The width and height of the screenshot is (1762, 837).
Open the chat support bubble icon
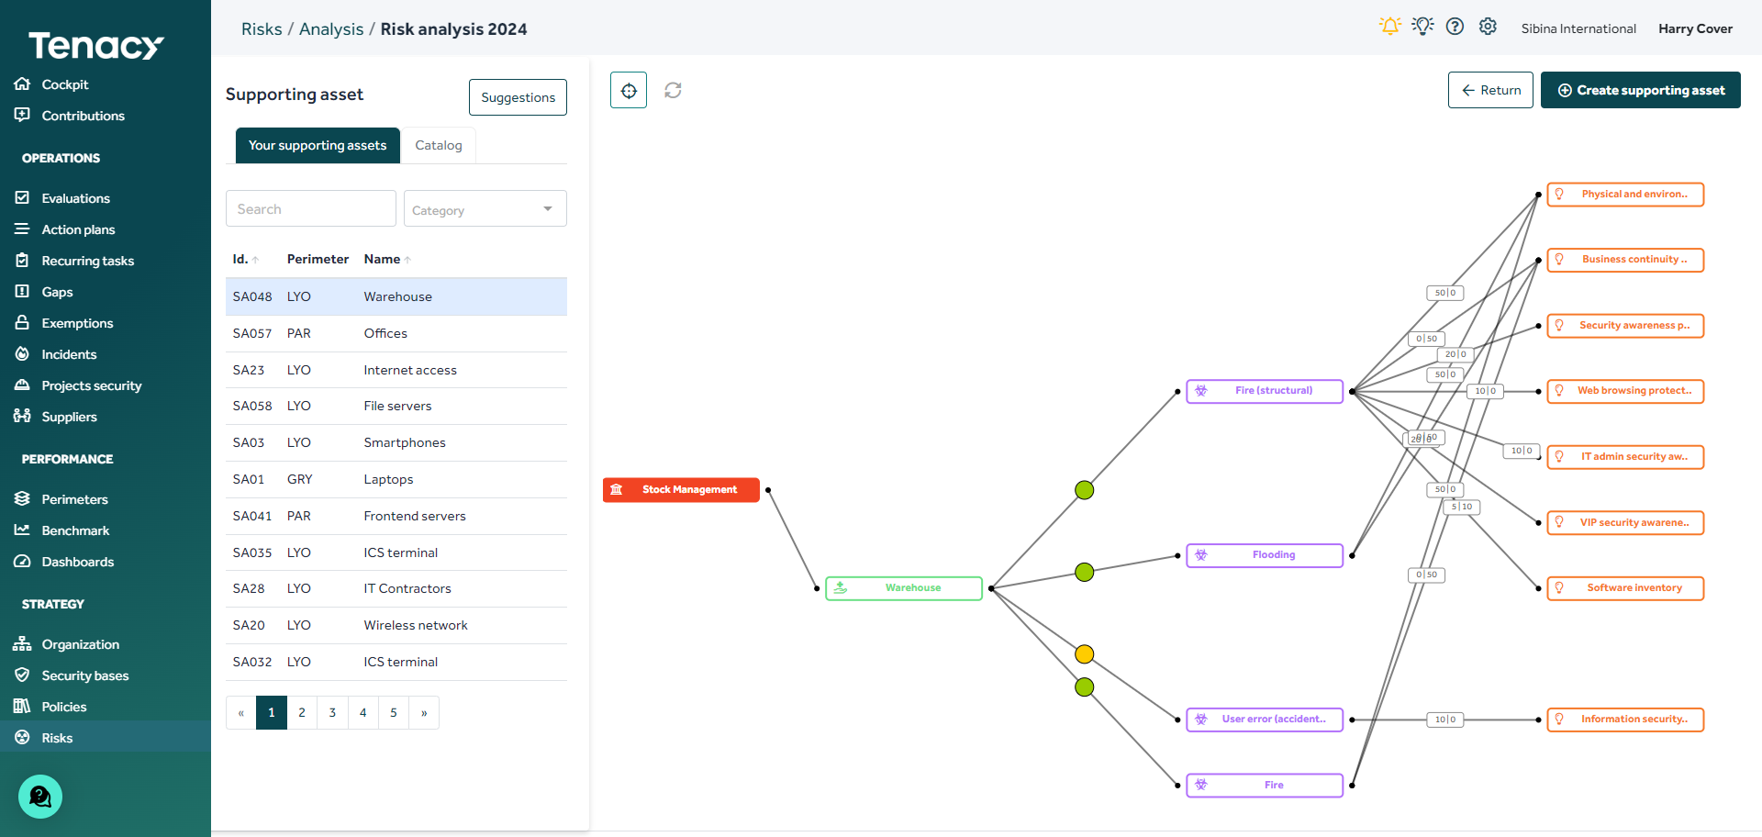pos(40,797)
